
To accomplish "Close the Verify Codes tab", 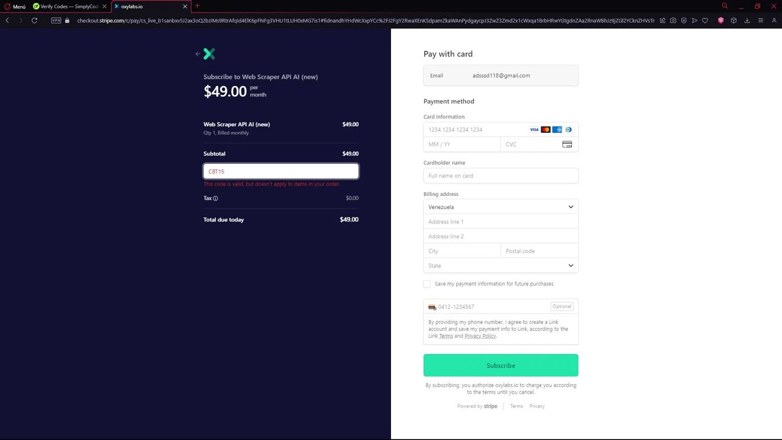I will point(104,6).
